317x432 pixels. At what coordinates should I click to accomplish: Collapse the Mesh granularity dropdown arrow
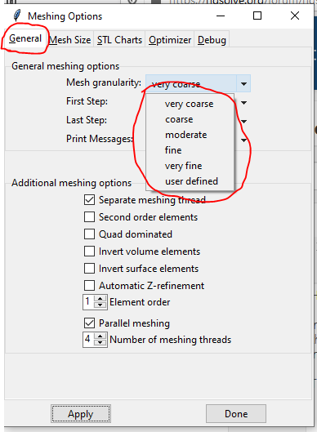243,83
